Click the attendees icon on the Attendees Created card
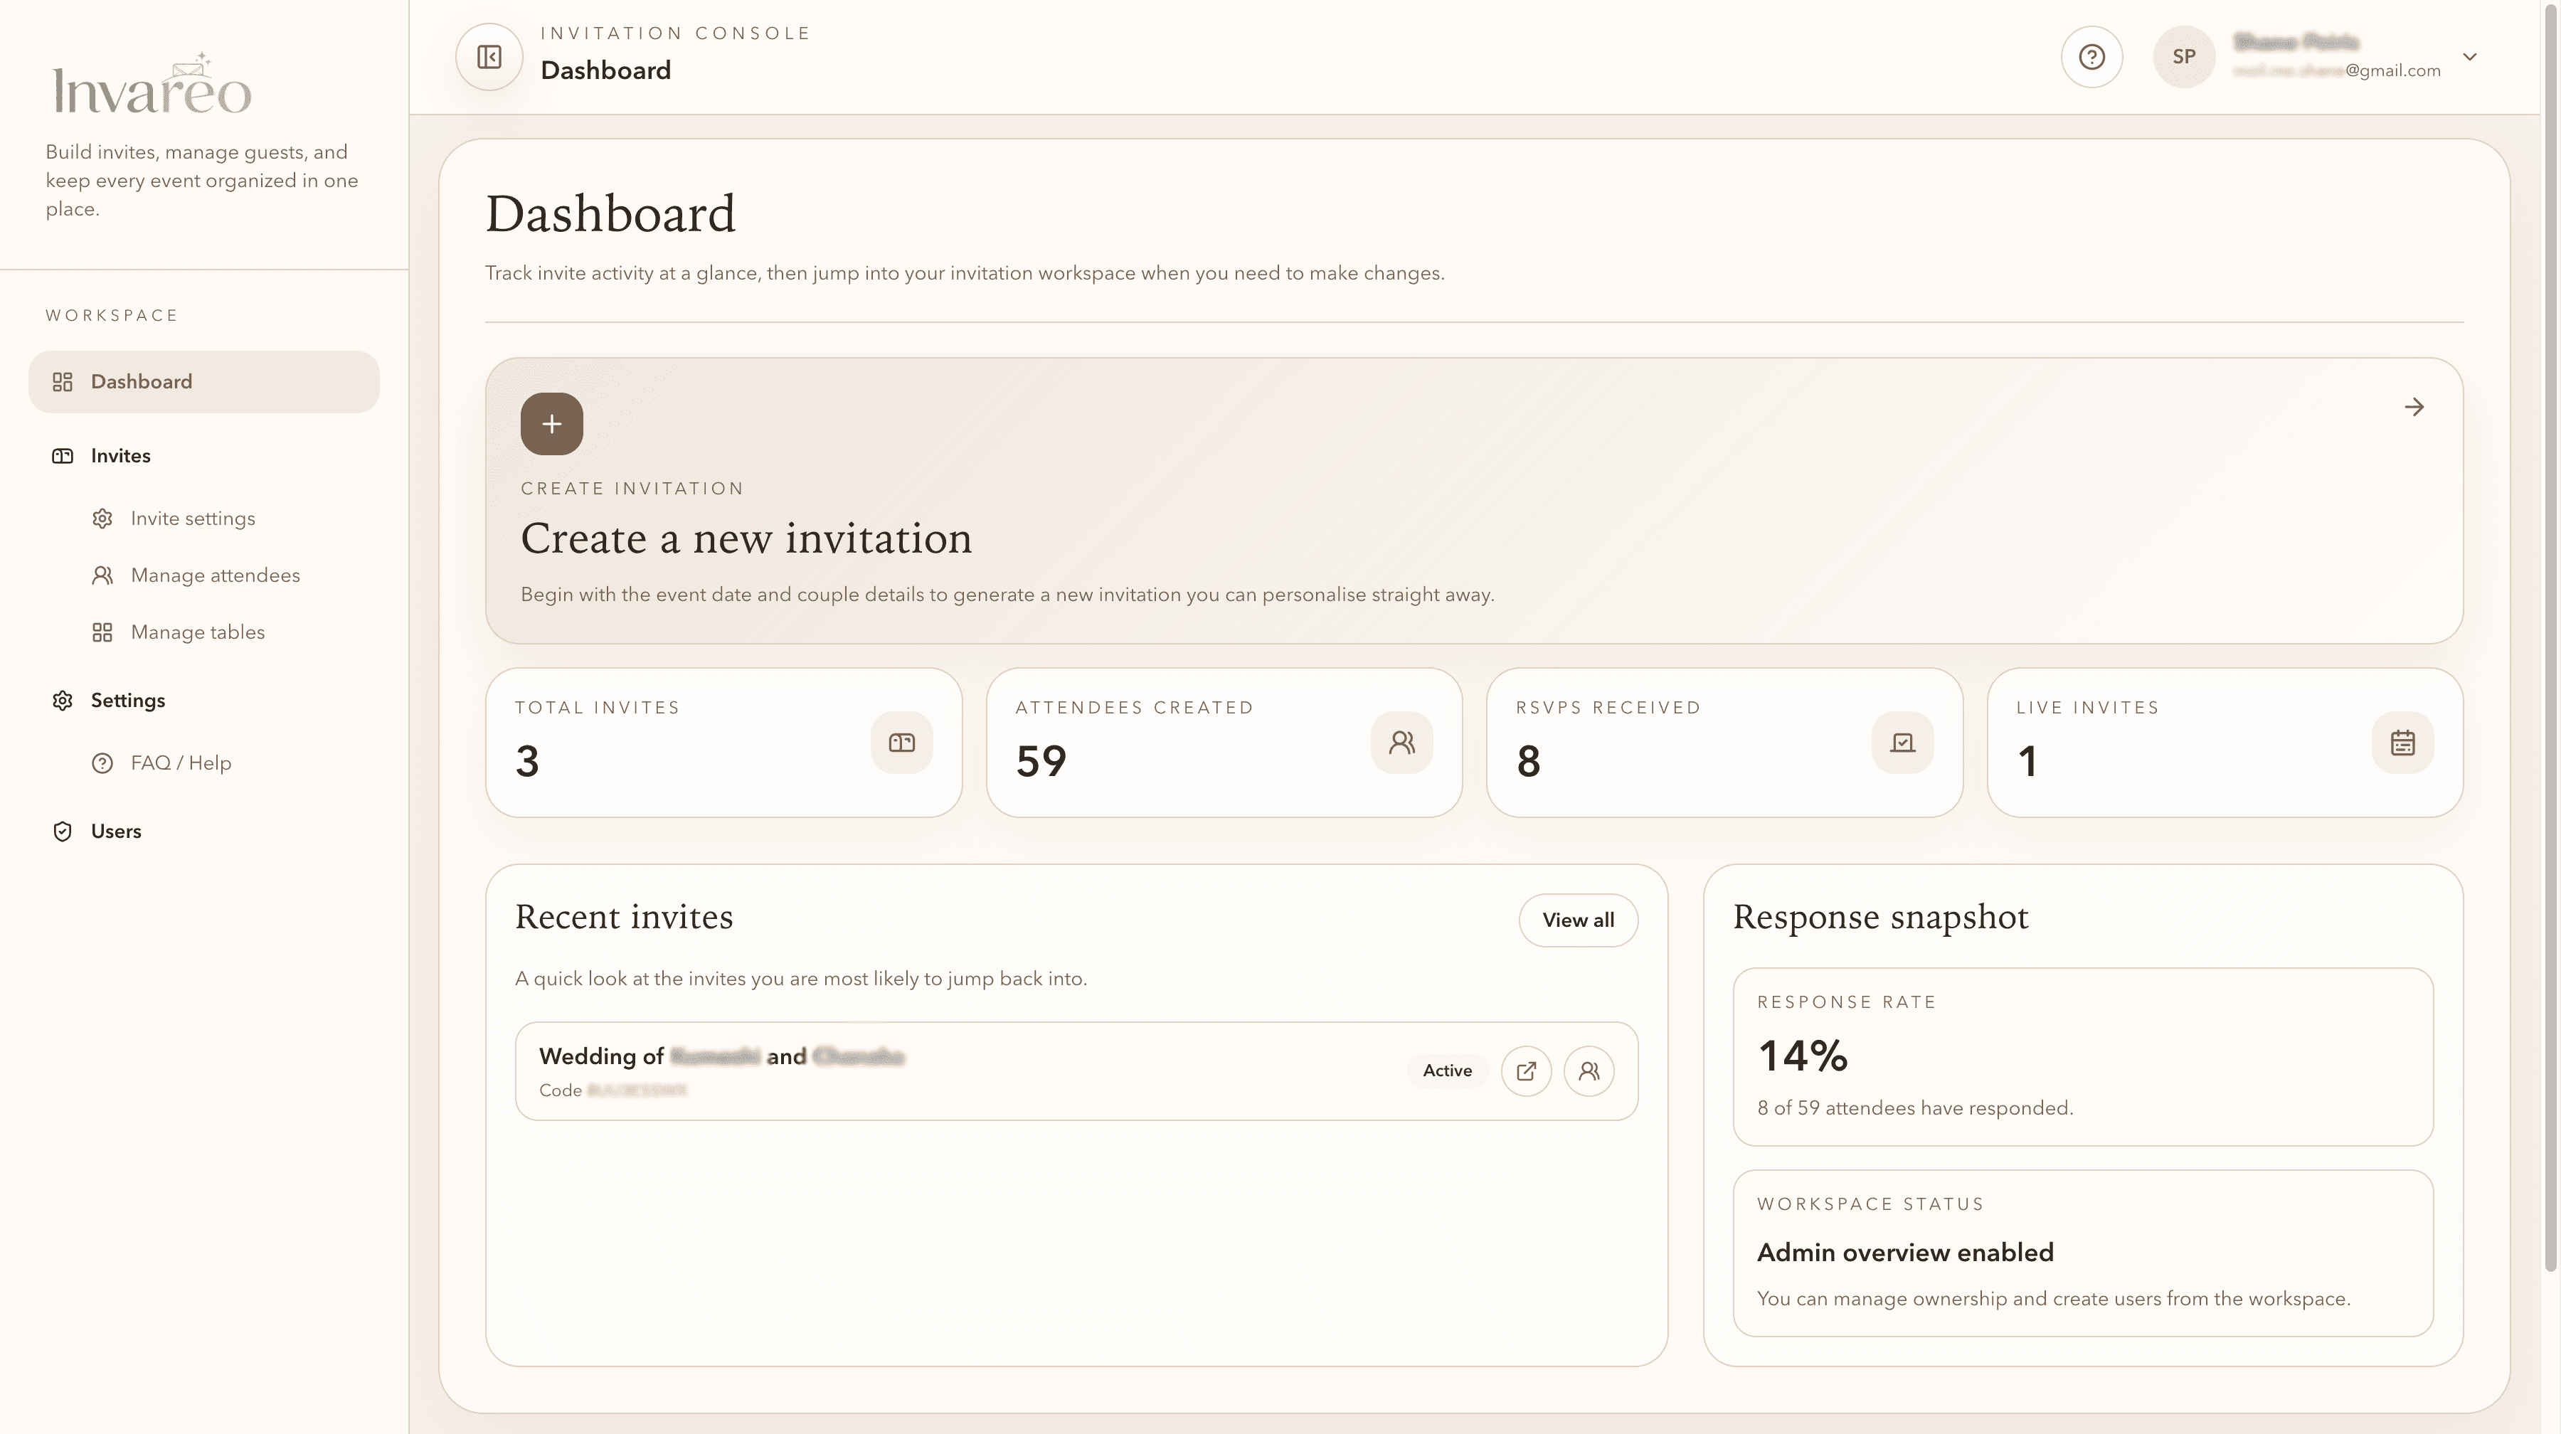 [1401, 741]
